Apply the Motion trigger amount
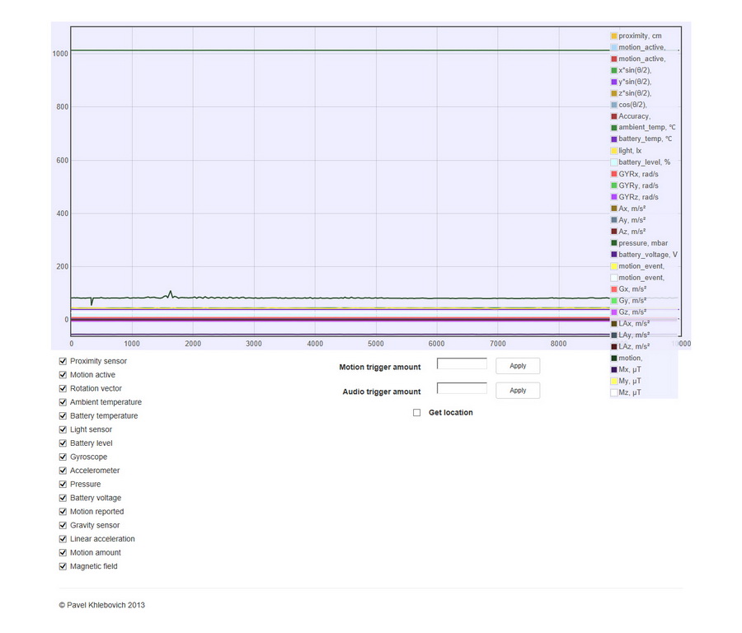 (518, 366)
